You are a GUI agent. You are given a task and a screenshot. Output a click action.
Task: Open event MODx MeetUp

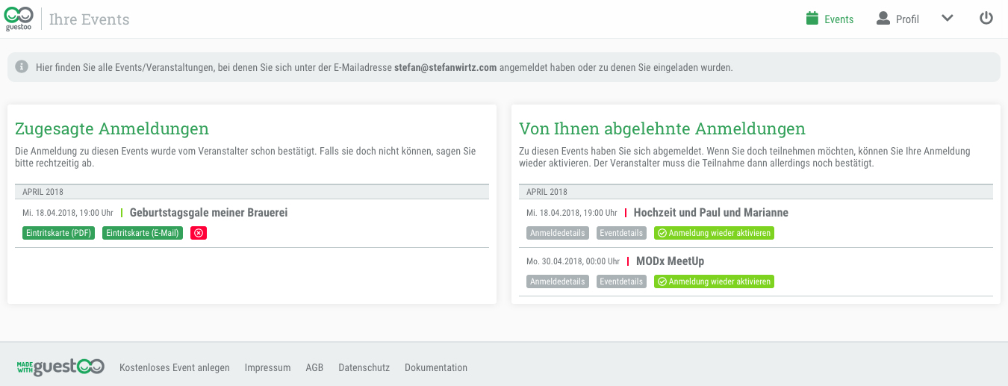point(670,261)
